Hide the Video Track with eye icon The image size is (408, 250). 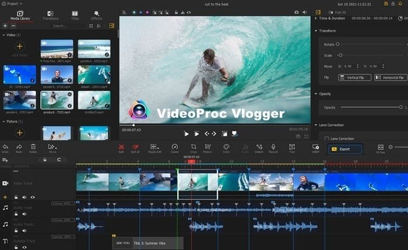(33, 197)
